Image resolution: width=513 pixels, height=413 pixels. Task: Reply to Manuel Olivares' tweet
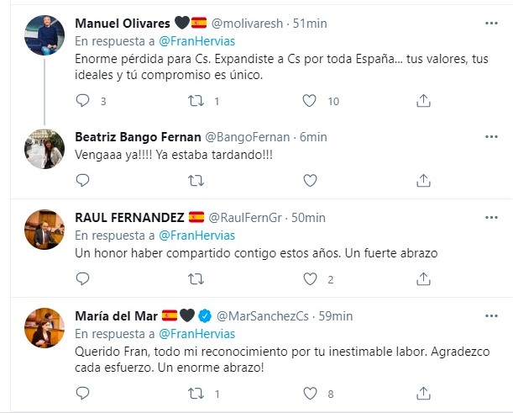81,101
